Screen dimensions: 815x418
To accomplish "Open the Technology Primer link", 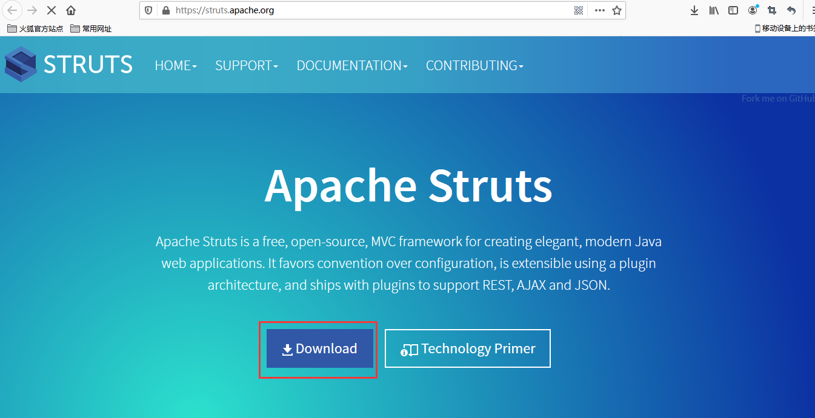I will [467, 348].
